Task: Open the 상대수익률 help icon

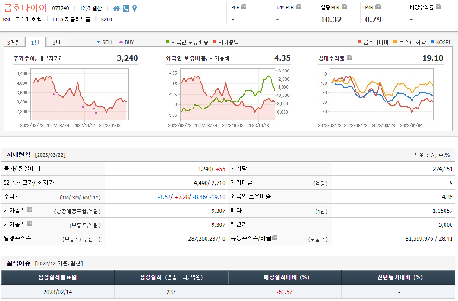Action: pos(349,58)
